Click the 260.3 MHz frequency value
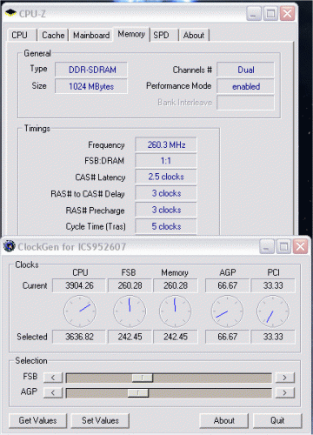Image resolution: width=313 pixels, height=435 pixels. point(166,144)
